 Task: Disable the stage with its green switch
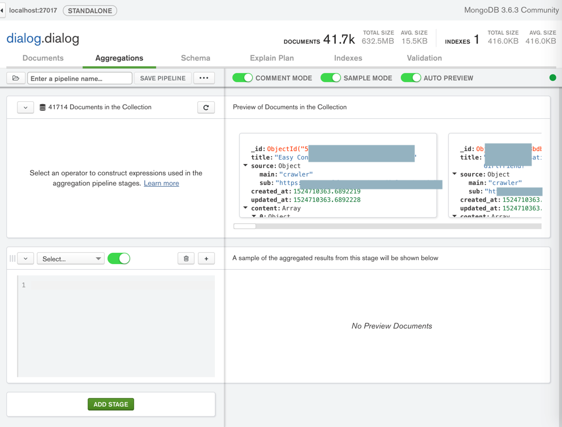pos(119,258)
